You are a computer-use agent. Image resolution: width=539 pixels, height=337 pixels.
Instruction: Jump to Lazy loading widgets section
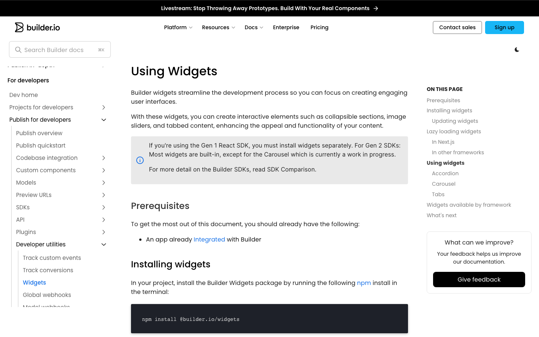point(454,131)
